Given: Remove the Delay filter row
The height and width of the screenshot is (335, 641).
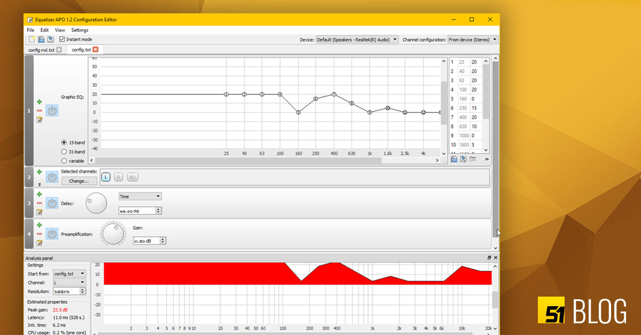Looking at the screenshot, I should tap(39, 203).
